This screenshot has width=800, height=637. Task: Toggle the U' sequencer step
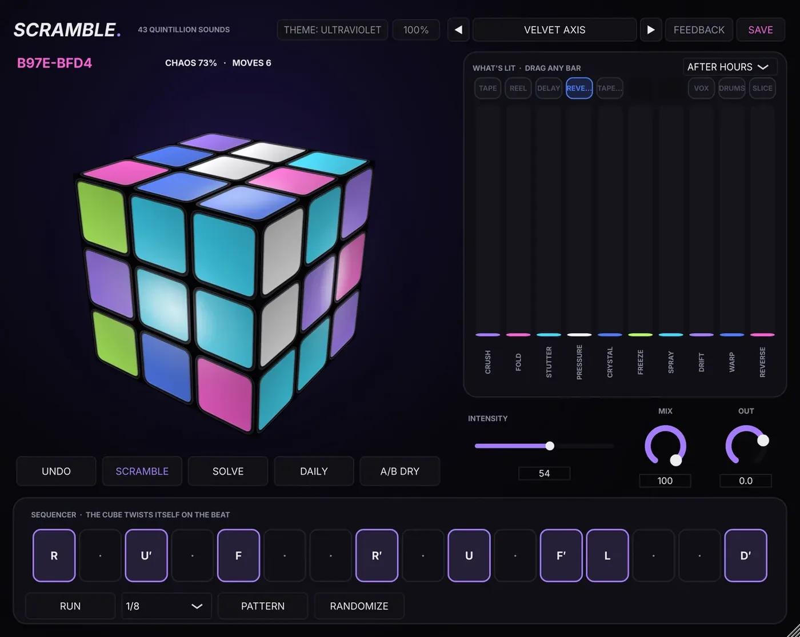tap(146, 555)
